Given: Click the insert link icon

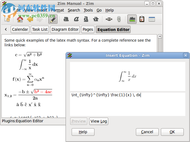Looking at the screenshot, I should point(109,19).
